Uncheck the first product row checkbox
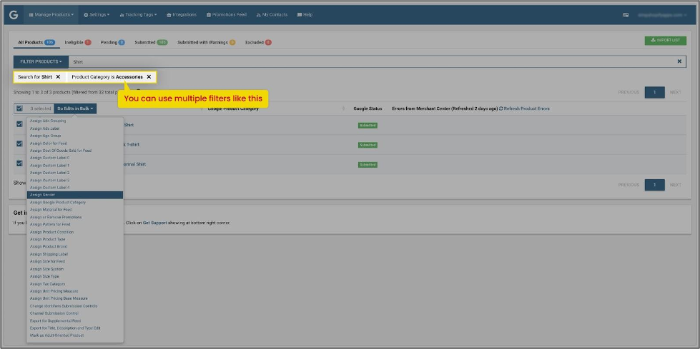The height and width of the screenshot is (349, 700). [19, 124]
